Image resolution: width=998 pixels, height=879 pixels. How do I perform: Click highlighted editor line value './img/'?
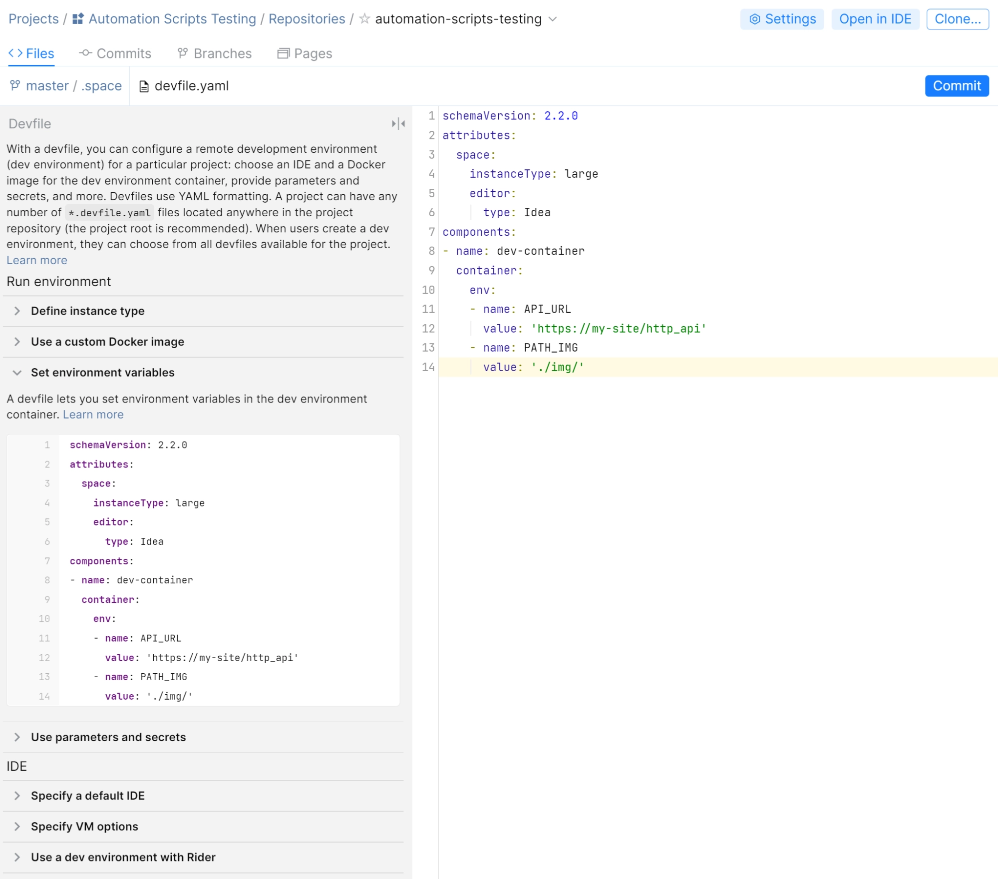click(557, 368)
